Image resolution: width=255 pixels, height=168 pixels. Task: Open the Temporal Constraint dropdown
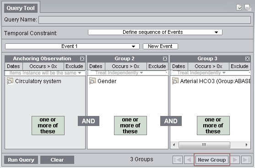(155, 32)
